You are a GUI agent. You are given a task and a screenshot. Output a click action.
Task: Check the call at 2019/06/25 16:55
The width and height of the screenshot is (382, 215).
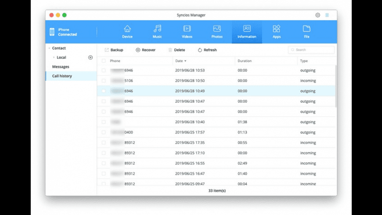pyautogui.click(x=104, y=163)
